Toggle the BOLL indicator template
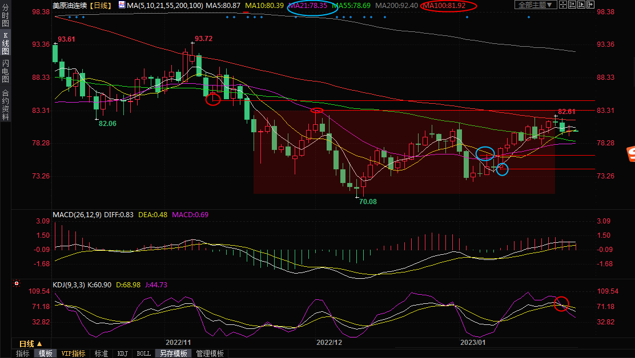635x358 pixels. 144,353
